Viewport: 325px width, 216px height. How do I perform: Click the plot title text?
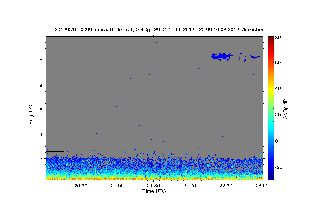(x=160, y=29)
